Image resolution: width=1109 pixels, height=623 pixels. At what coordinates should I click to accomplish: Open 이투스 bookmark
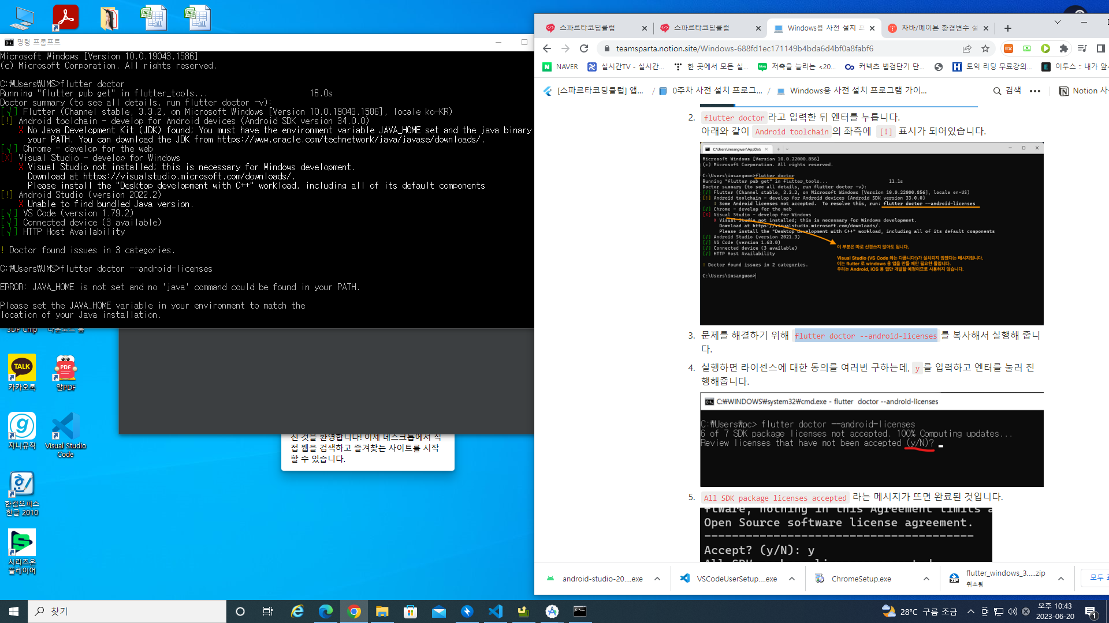(1074, 67)
